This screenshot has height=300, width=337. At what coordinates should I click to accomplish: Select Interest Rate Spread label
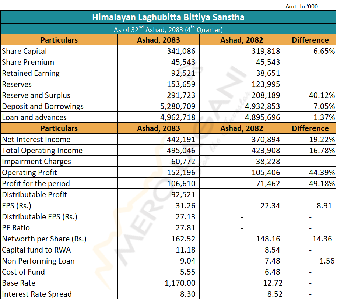[37, 294]
